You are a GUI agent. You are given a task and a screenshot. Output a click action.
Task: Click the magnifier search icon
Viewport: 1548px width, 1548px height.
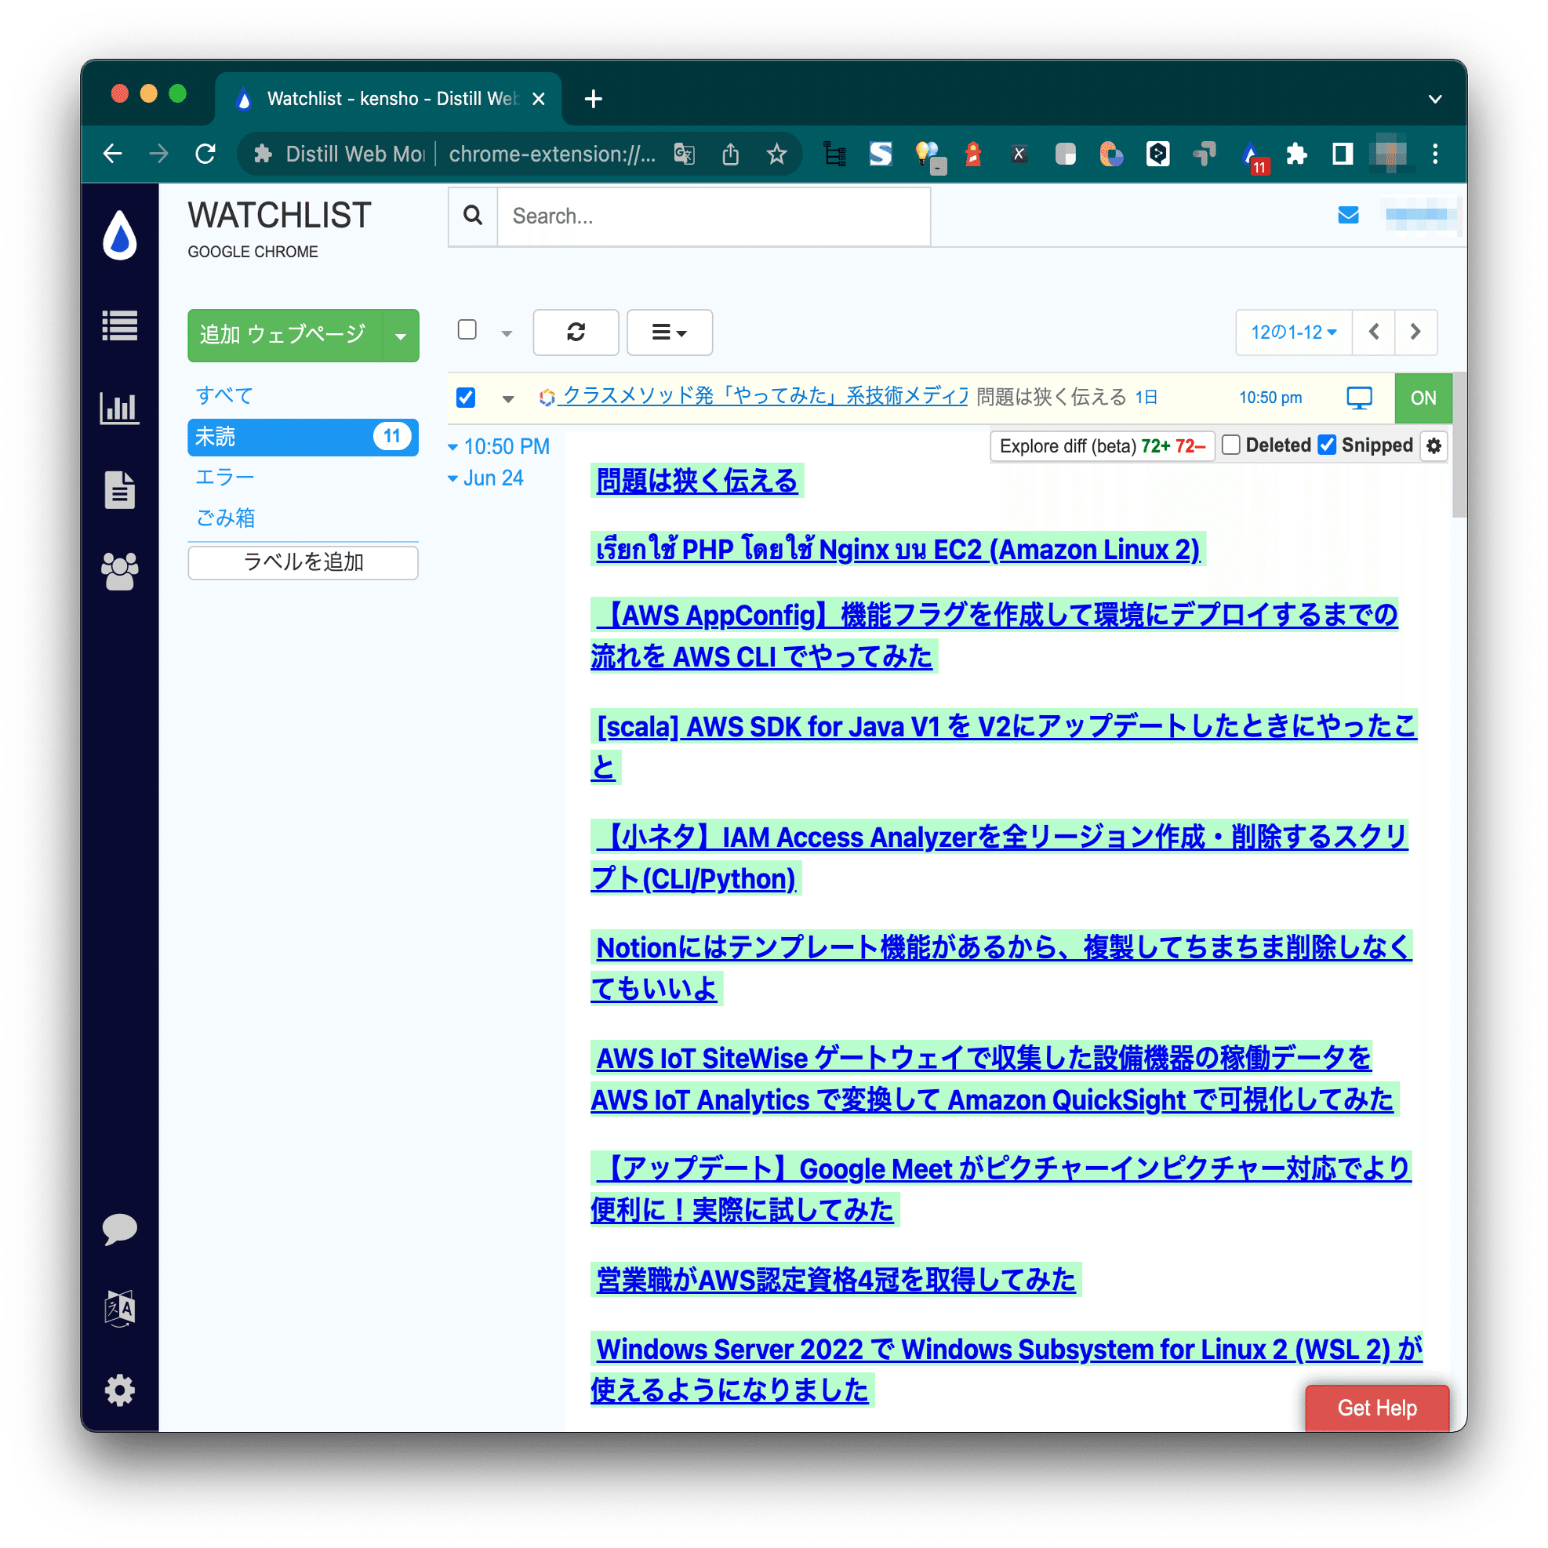click(473, 216)
